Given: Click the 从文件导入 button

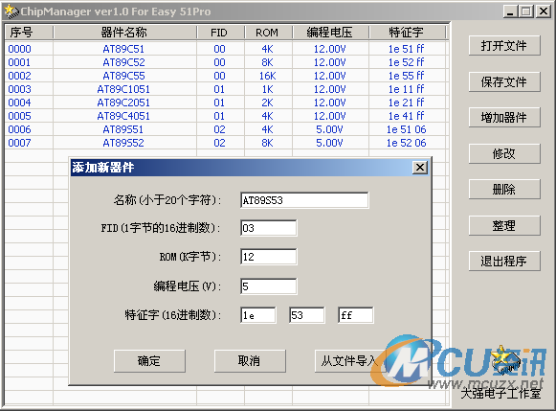Looking at the screenshot, I should pos(349,361).
